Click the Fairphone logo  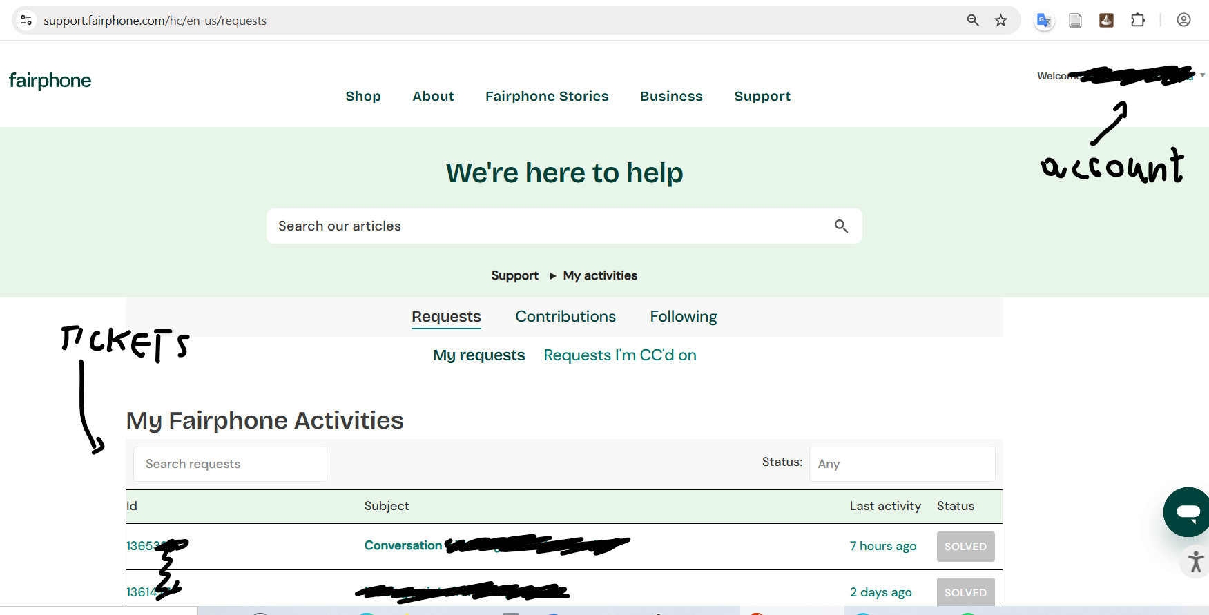pos(50,81)
